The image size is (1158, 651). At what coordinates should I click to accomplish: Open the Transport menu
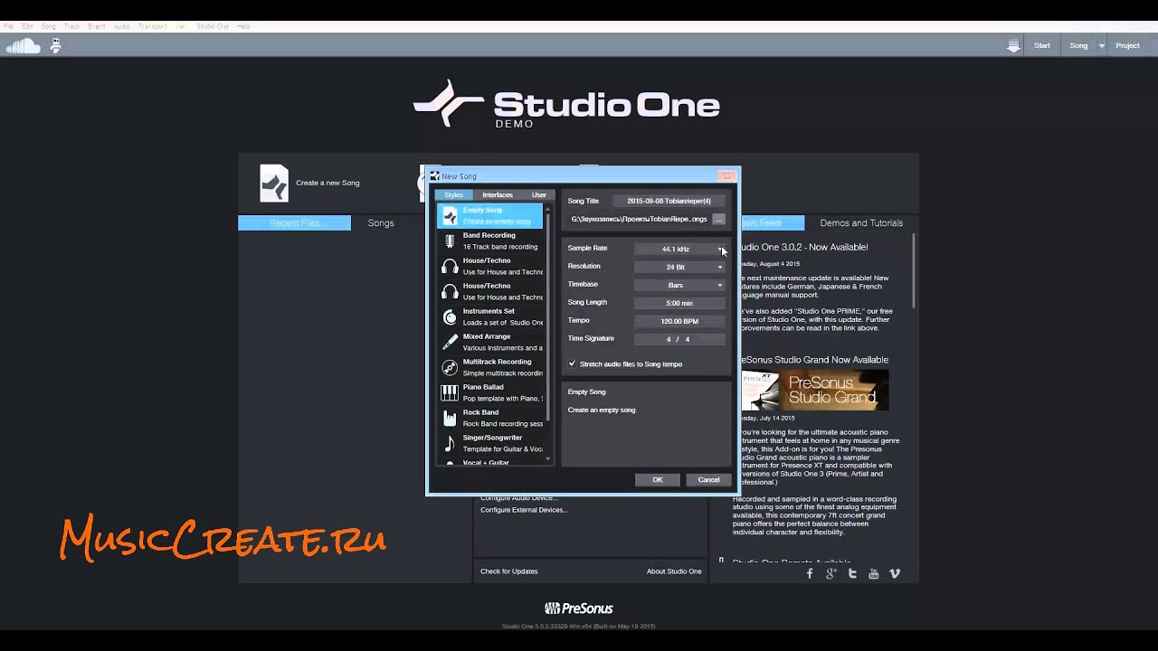click(152, 26)
